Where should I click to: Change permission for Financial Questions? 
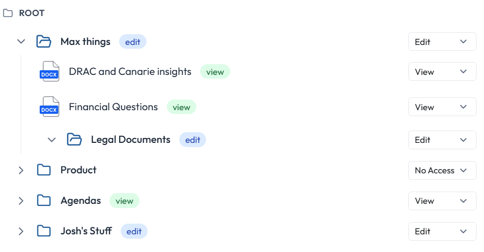point(442,107)
